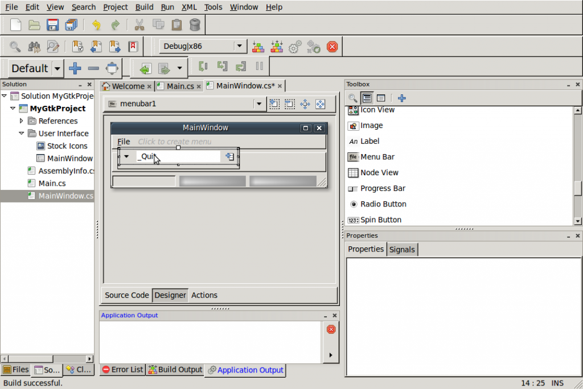Toggle Toolbox compact list view
This screenshot has height=389, width=583.
pos(381,98)
